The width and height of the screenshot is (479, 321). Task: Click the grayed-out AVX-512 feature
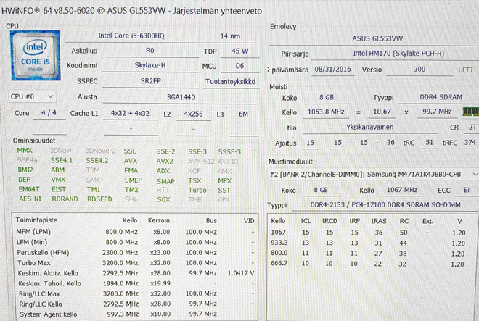(x=201, y=162)
